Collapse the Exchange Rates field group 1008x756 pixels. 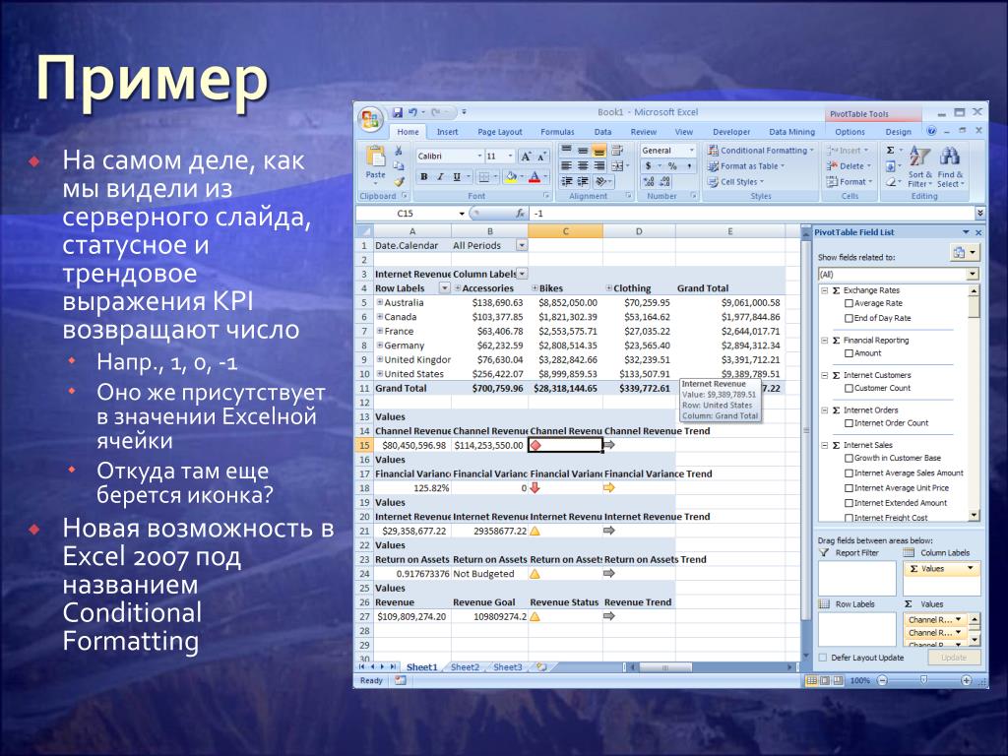(825, 290)
